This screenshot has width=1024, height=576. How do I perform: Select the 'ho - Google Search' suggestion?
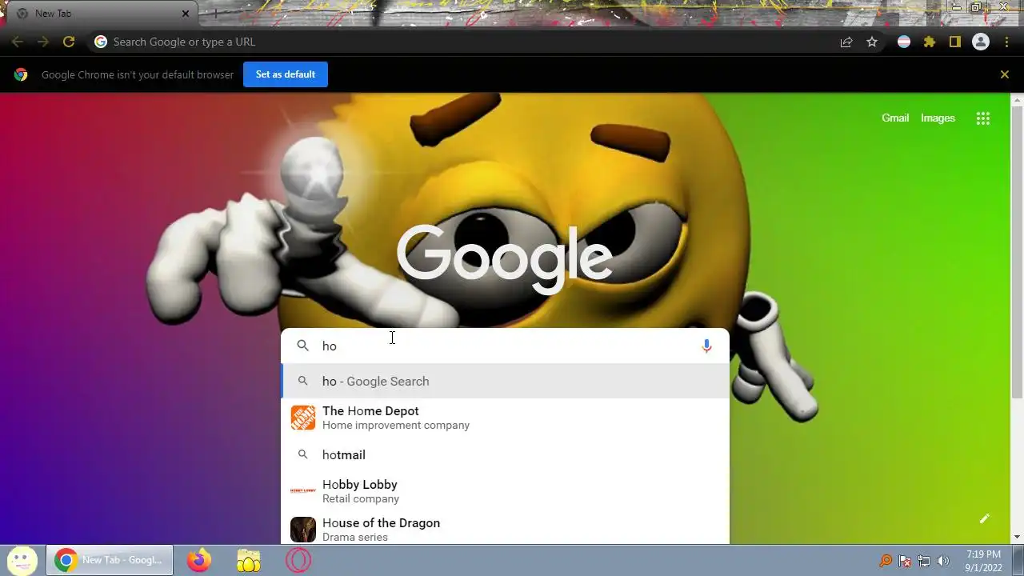[506, 381]
